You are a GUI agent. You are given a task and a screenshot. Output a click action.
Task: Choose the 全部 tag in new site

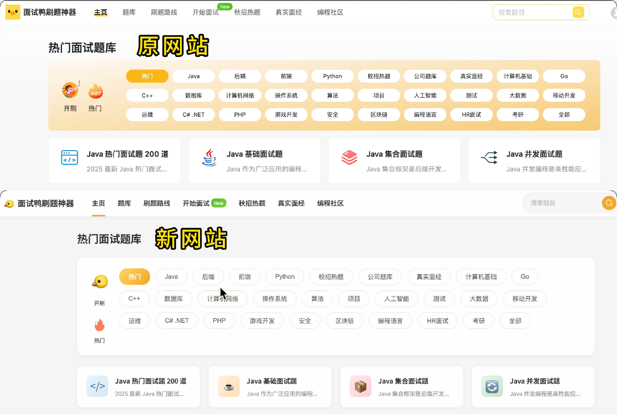pyautogui.click(x=515, y=321)
